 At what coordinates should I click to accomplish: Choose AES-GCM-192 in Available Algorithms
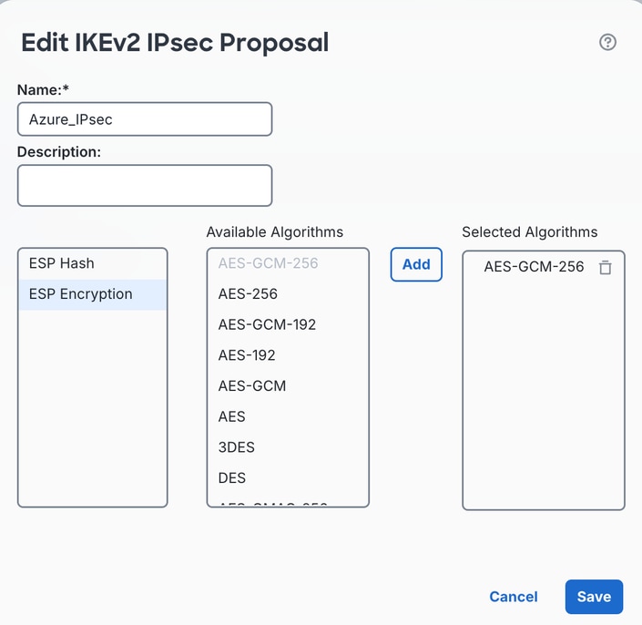pyautogui.click(x=289, y=324)
